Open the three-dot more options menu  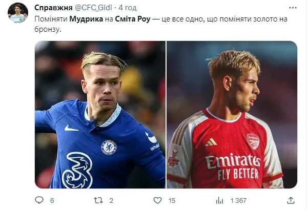292,8
